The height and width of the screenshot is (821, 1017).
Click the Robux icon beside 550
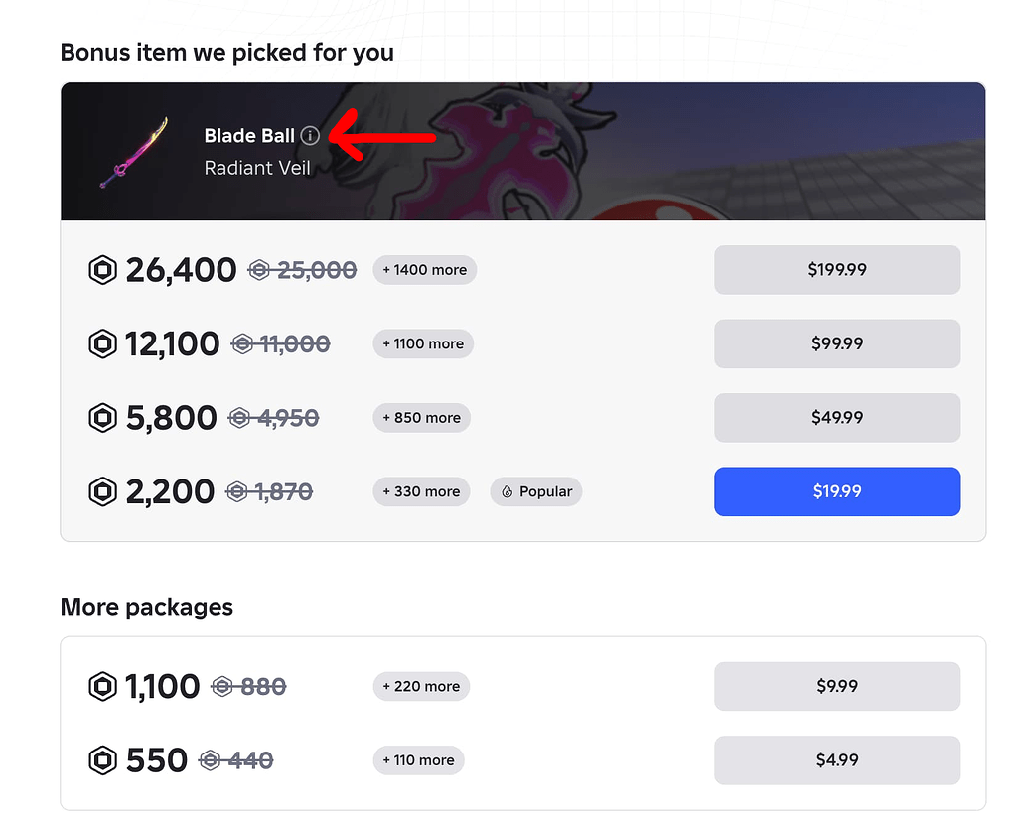pyautogui.click(x=102, y=759)
